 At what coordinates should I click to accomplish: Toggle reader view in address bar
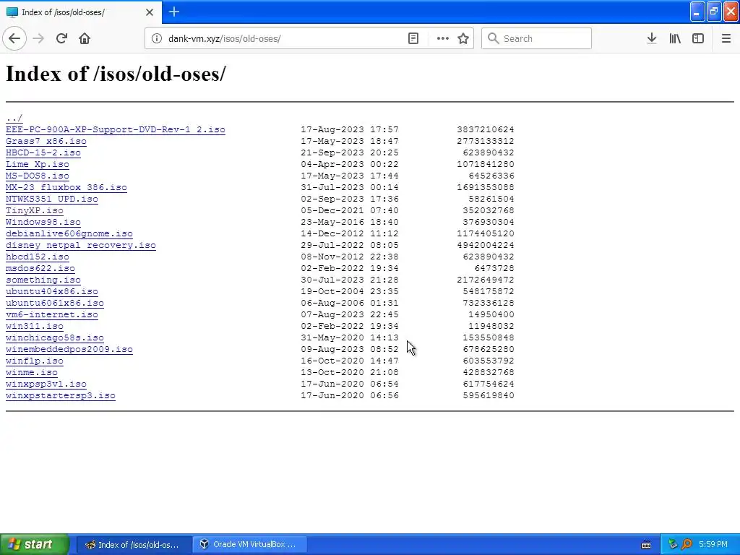pyautogui.click(x=413, y=38)
